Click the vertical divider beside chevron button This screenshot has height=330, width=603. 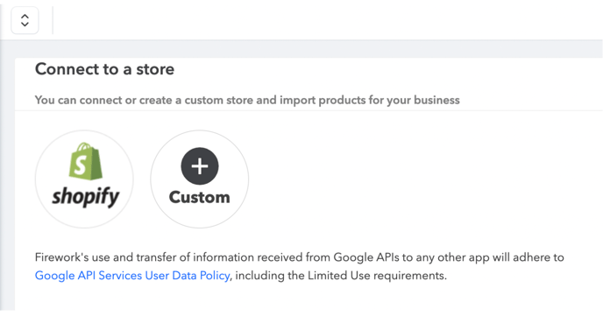pos(53,20)
